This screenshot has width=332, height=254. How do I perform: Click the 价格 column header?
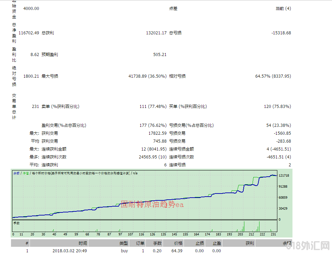[178, 243]
